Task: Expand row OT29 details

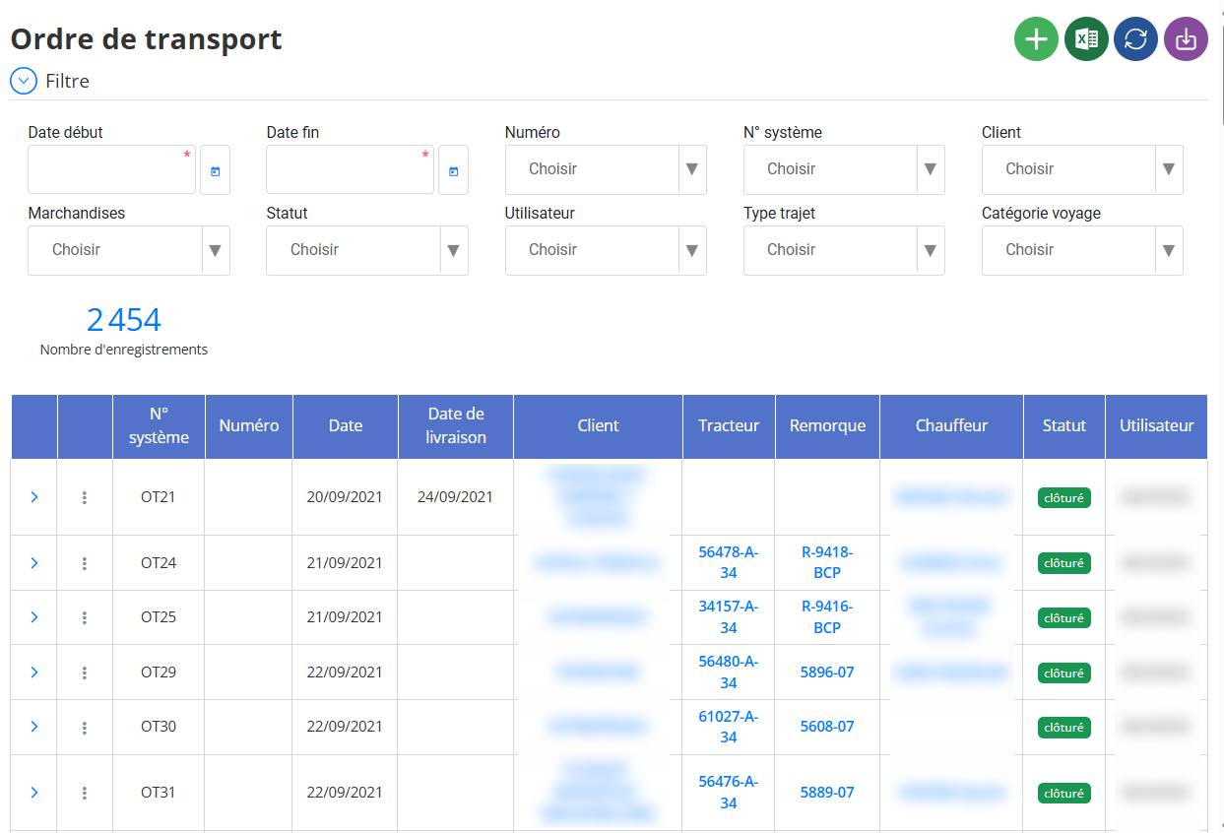Action: [x=34, y=673]
